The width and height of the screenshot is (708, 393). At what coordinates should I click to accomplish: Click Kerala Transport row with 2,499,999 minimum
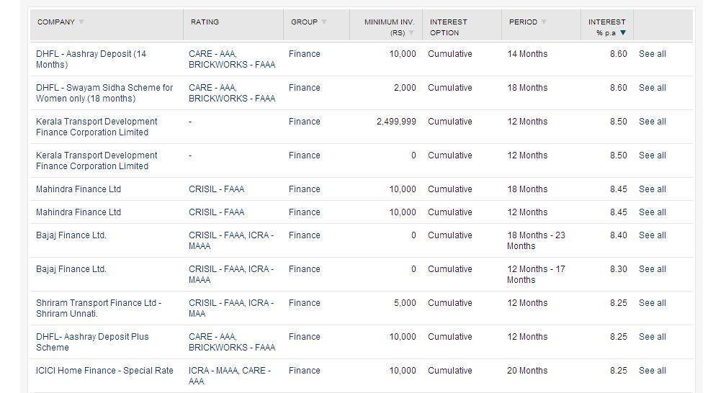(x=362, y=127)
